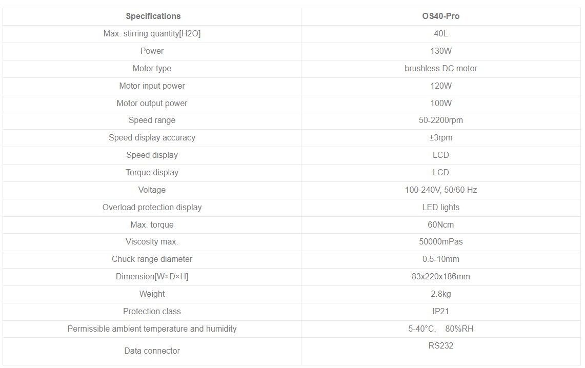Click the 100-240V, 50/60 Hz value
Image resolution: width=585 pixels, height=368 pixels.
coord(440,190)
